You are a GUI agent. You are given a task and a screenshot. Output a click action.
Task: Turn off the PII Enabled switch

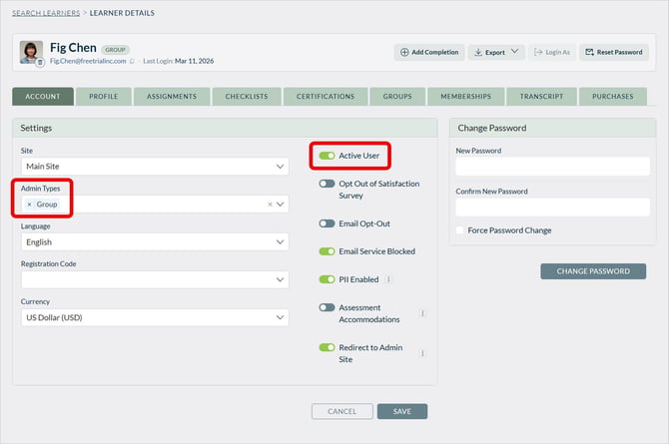327,279
